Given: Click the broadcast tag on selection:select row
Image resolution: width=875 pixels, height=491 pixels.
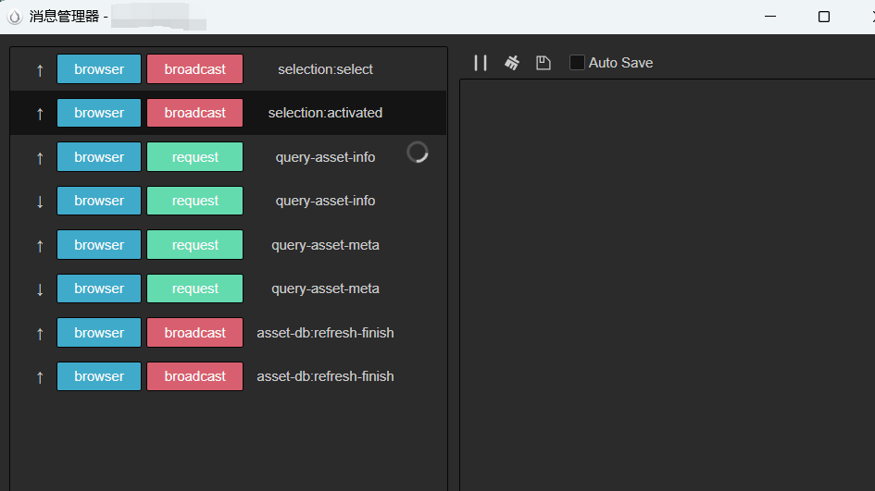Looking at the screenshot, I should click(x=194, y=69).
